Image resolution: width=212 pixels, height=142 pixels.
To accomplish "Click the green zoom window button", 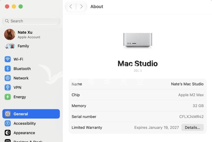I will point(21,6).
